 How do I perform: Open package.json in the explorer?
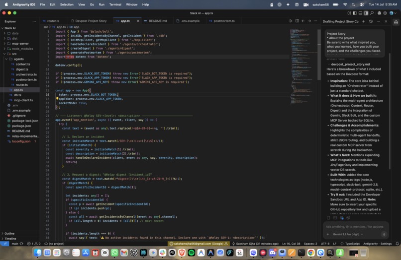21,126
